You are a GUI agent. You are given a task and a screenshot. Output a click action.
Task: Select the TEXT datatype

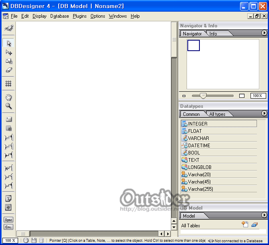coord(219,160)
